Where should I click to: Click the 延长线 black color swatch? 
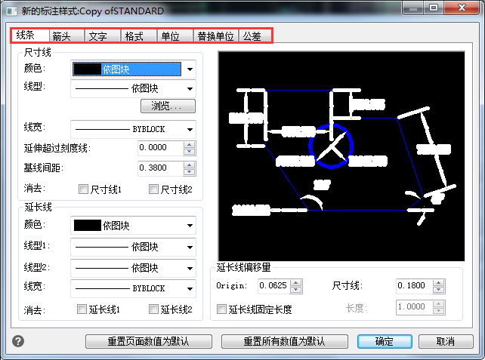click(x=88, y=226)
